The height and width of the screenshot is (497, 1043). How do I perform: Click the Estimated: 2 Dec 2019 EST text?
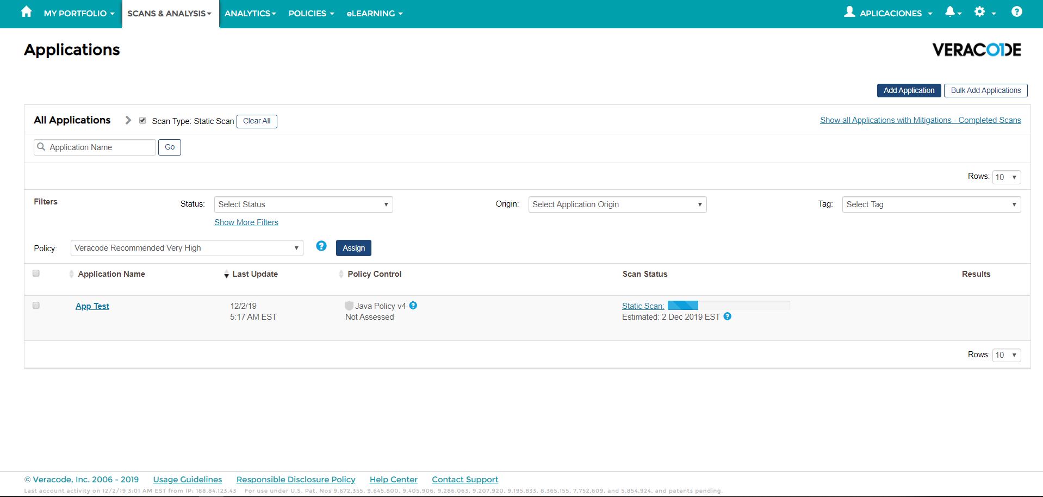pyautogui.click(x=671, y=317)
